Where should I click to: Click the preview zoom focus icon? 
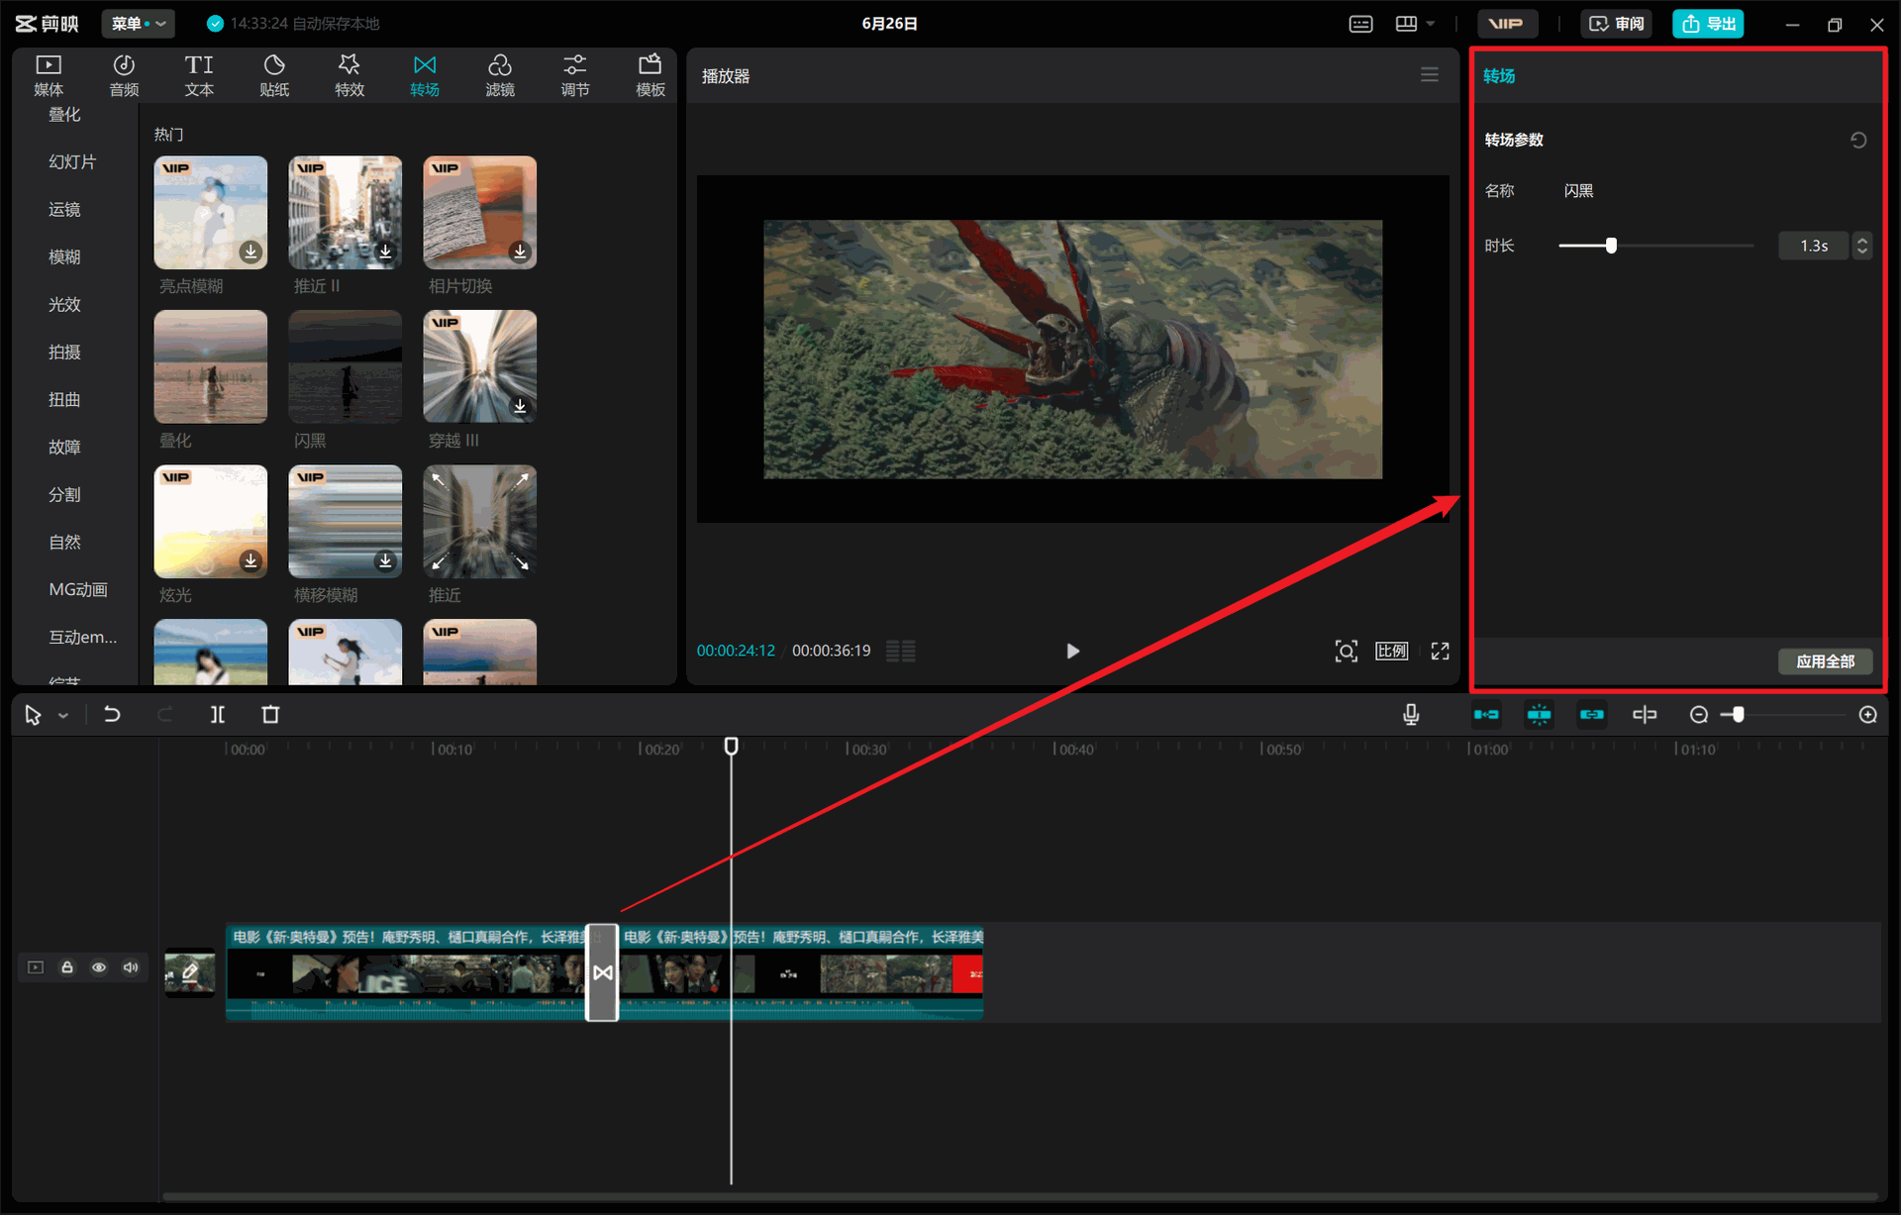click(x=1346, y=651)
